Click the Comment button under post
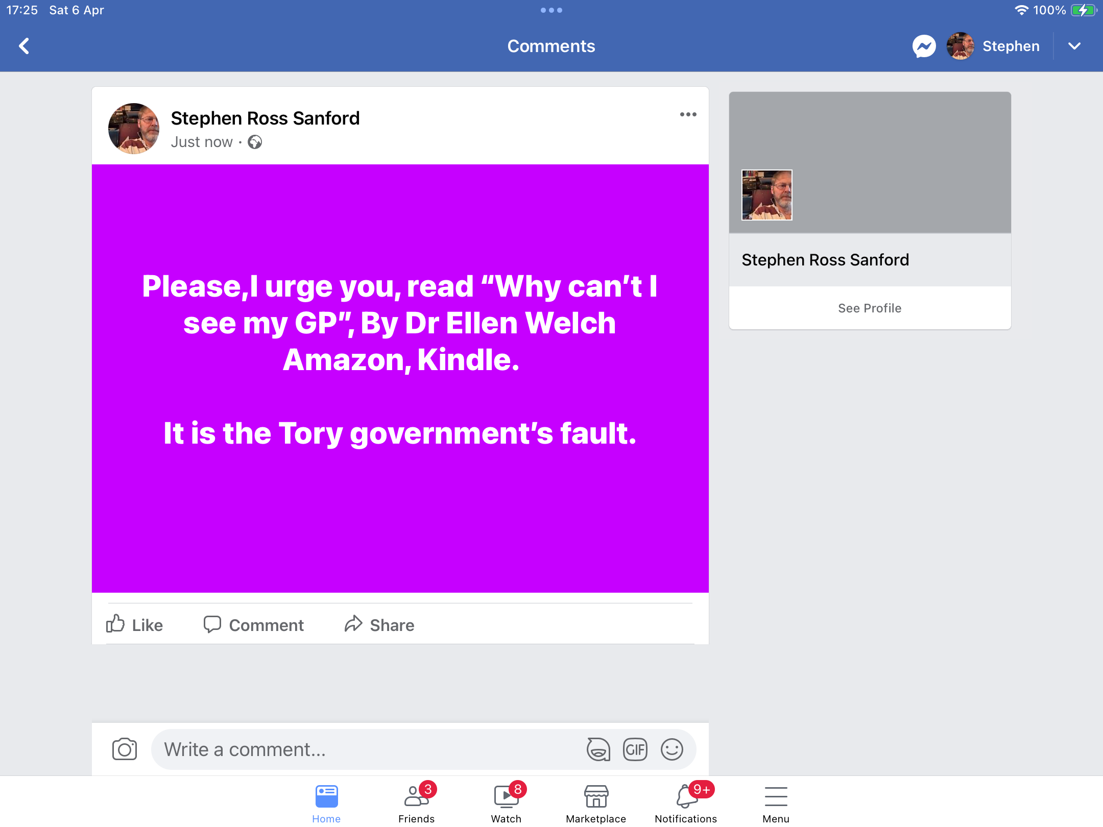This screenshot has height=827, width=1103. [x=253, y=624]
